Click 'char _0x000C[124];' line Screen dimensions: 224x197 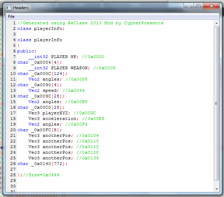[42, 74]
